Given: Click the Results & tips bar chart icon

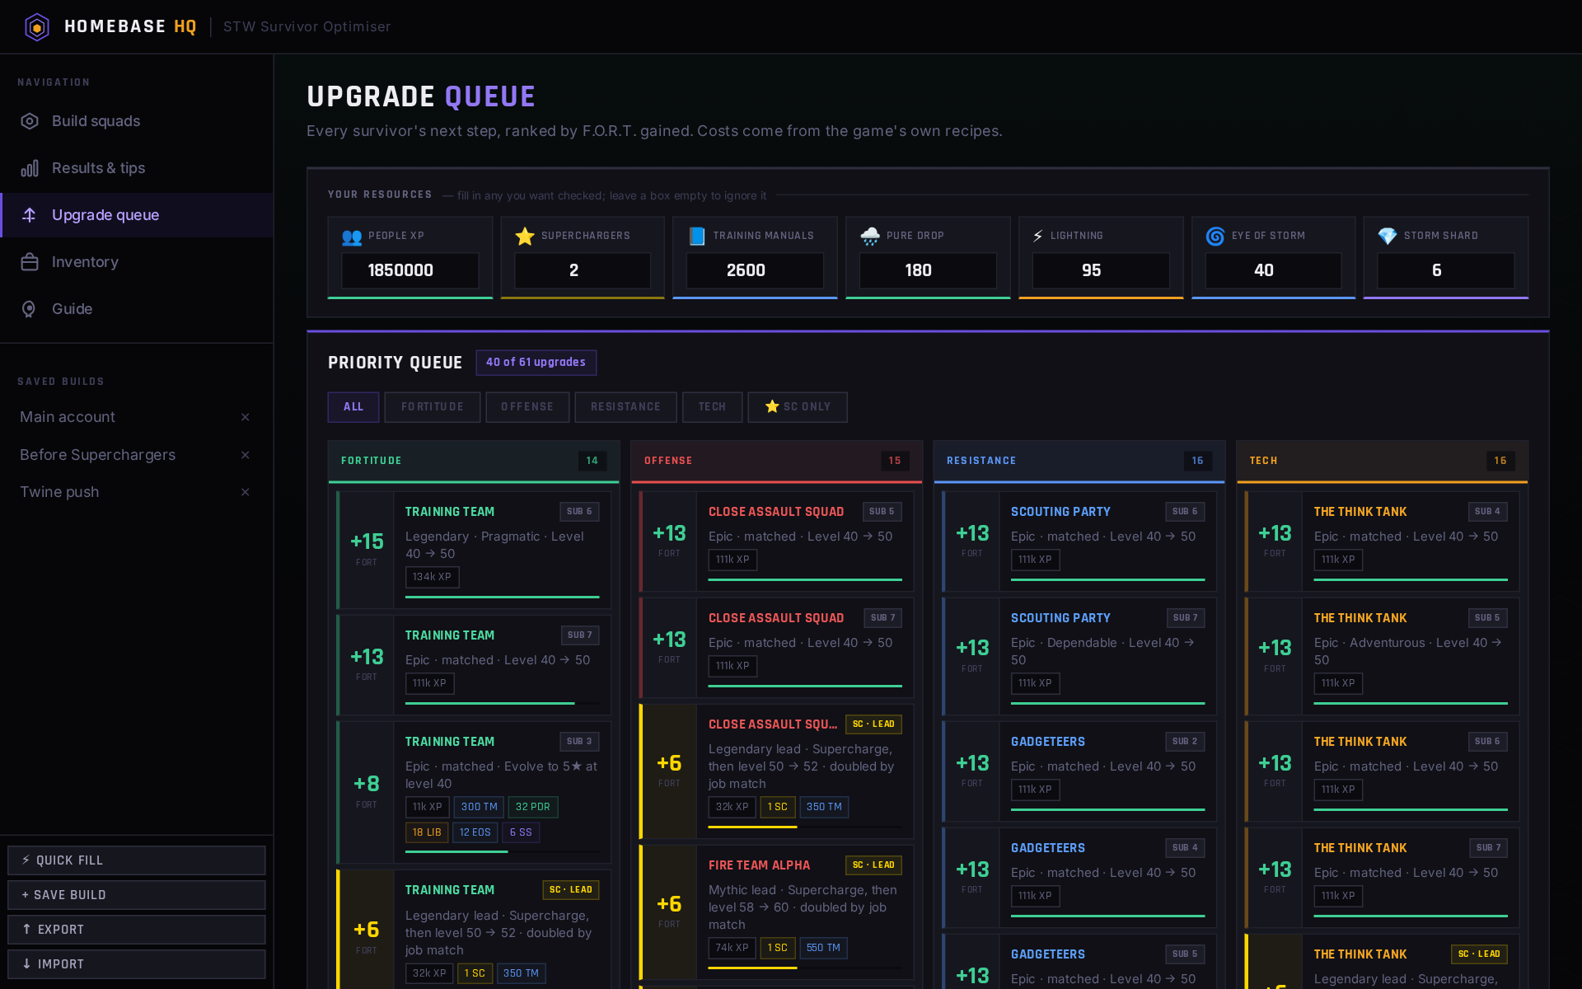Looking at the screenshot, I should 30,168.
